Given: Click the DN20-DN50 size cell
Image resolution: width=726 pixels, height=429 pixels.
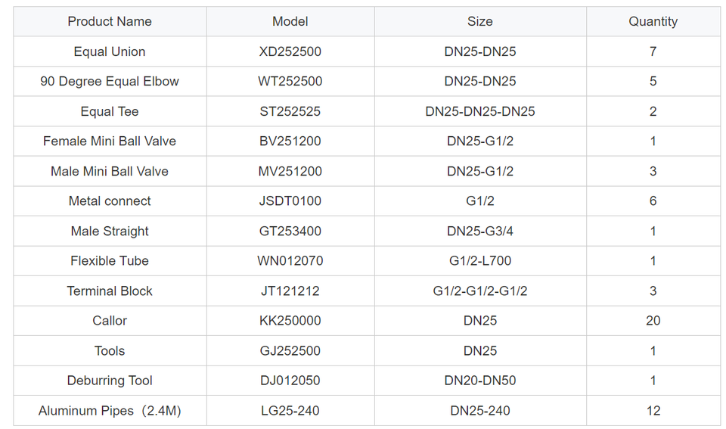Looking at the screenshot, I should [x=480, y=381].
